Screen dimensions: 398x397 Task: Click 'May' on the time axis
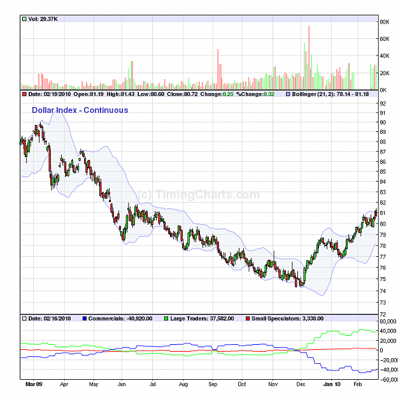pyautogui.click(x=94, y=384)
